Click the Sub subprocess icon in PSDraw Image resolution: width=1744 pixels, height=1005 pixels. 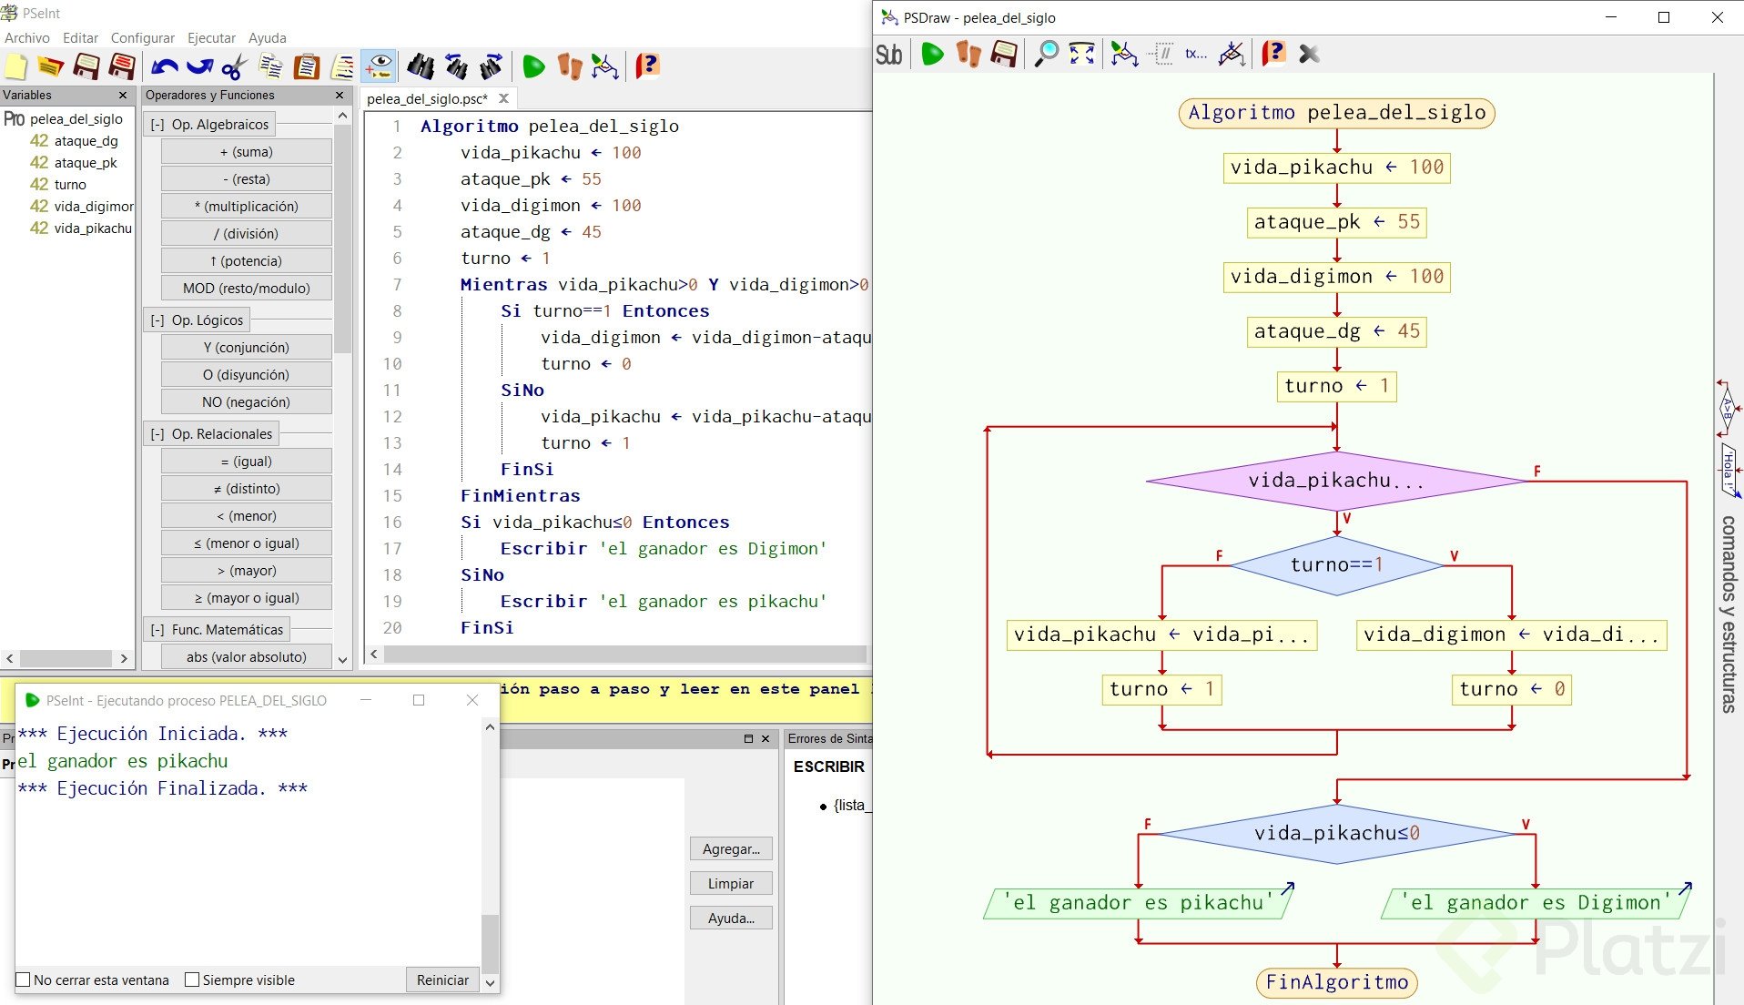coord(888,55)
